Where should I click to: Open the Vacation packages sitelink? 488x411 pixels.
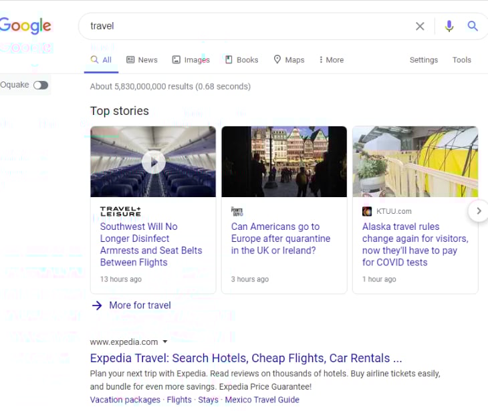(x=125, y=400)
